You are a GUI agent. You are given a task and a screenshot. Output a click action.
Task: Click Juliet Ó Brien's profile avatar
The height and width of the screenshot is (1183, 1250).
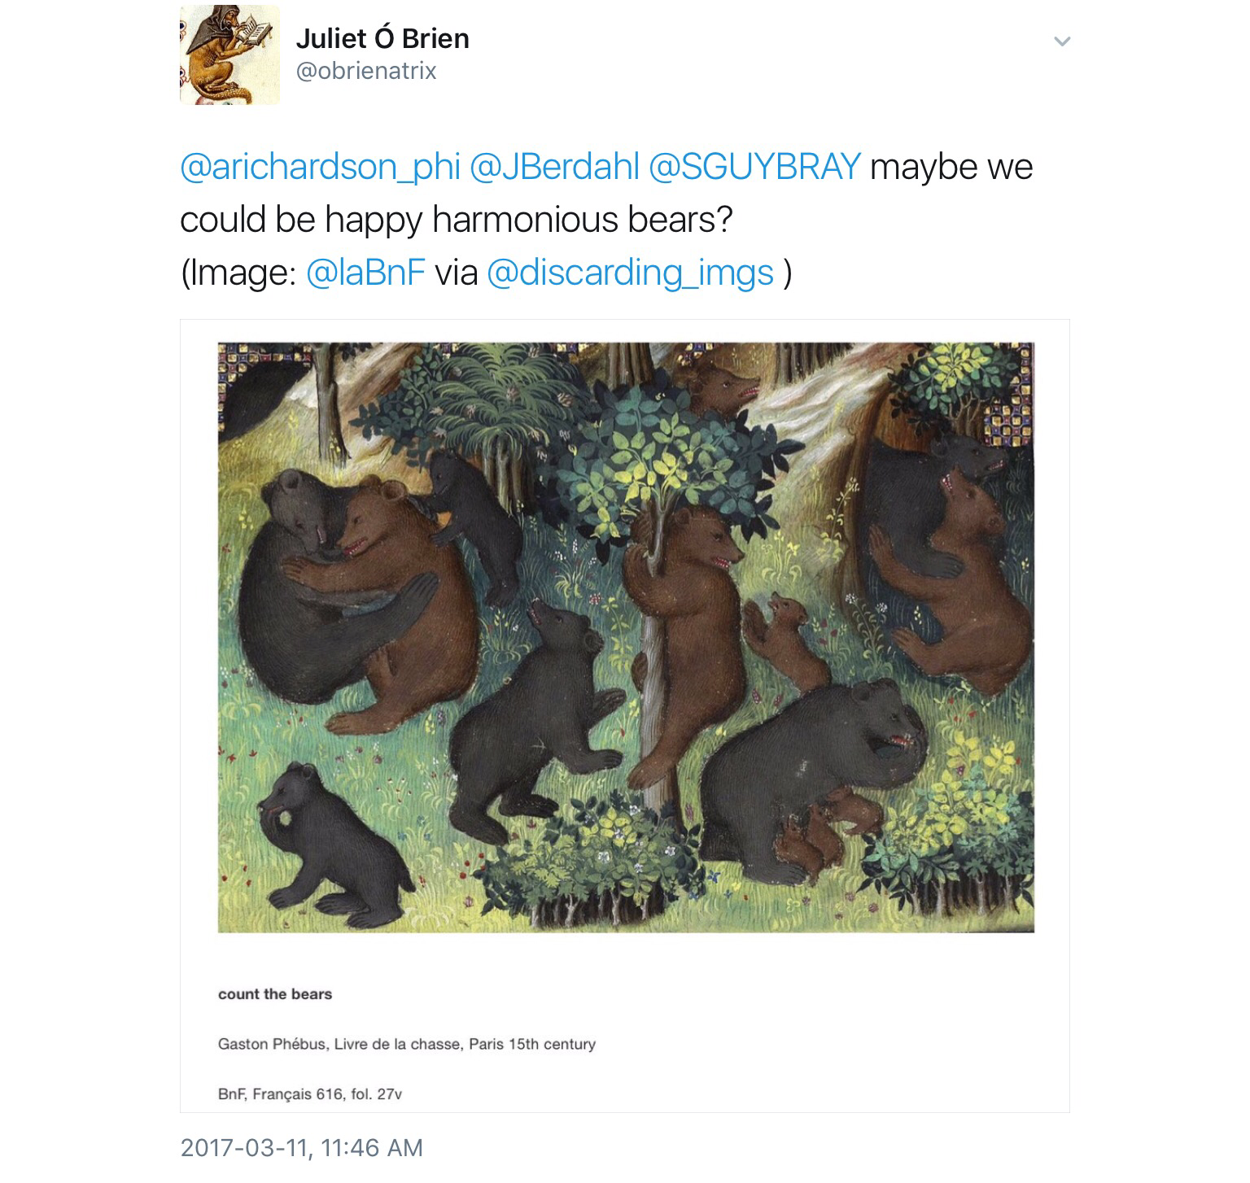pos(229,55)
